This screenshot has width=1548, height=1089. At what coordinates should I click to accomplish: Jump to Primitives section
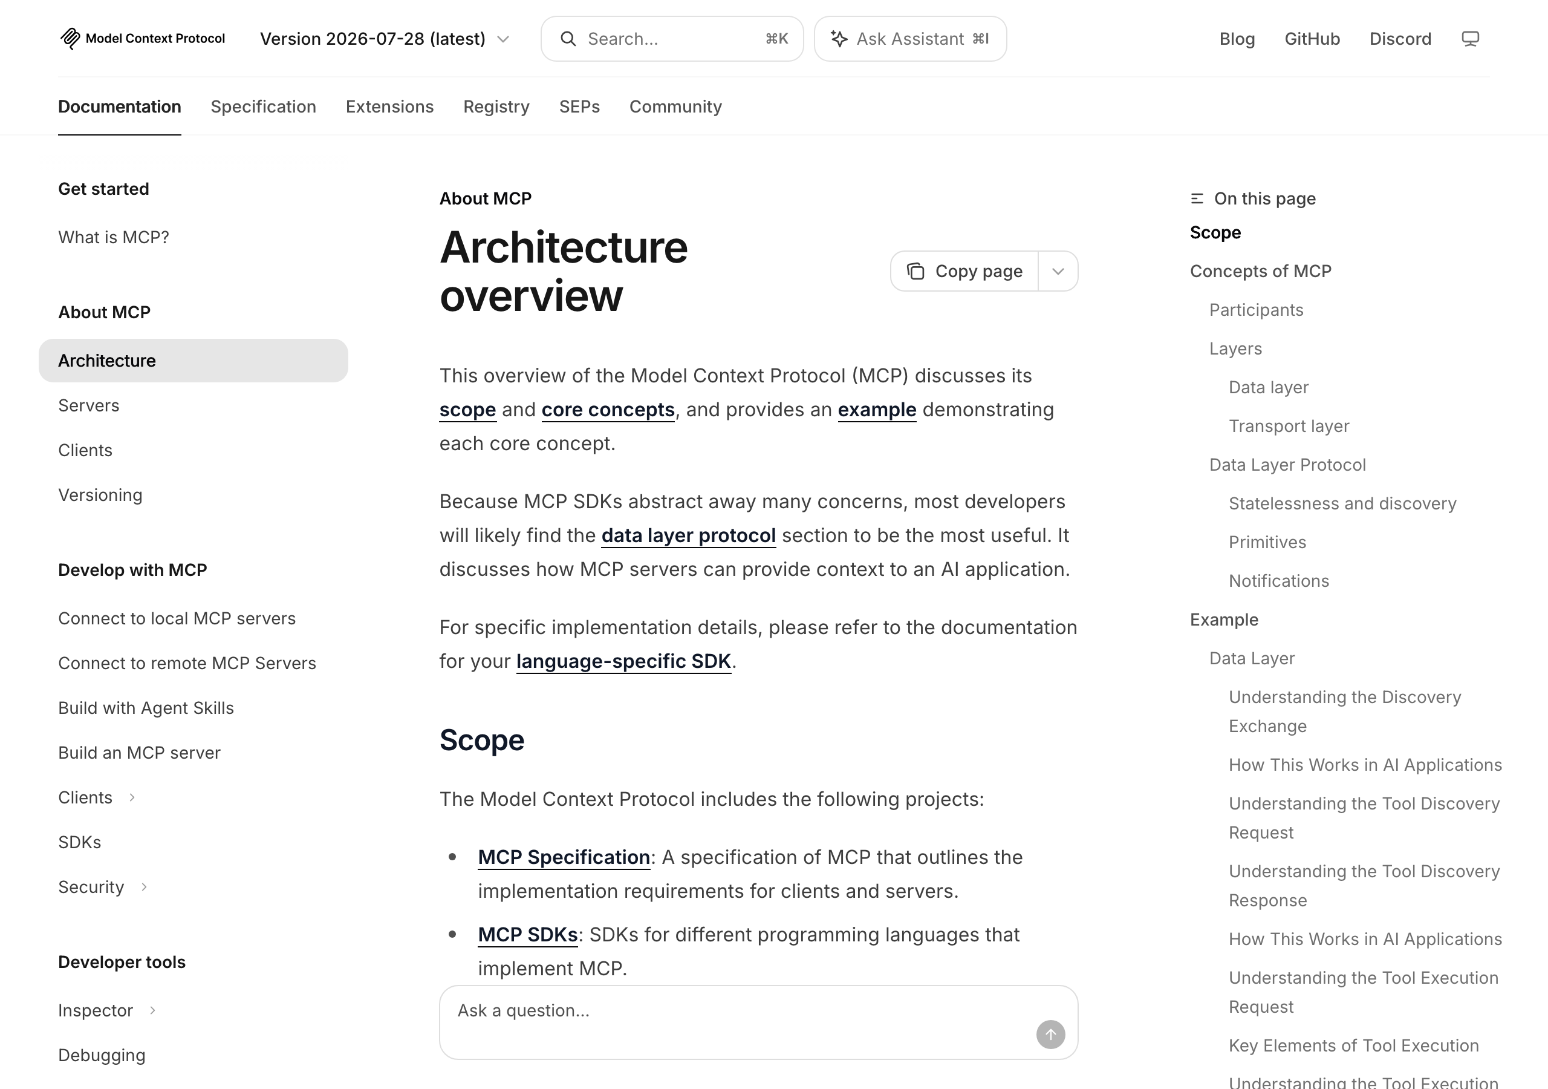pos(1267,543)
